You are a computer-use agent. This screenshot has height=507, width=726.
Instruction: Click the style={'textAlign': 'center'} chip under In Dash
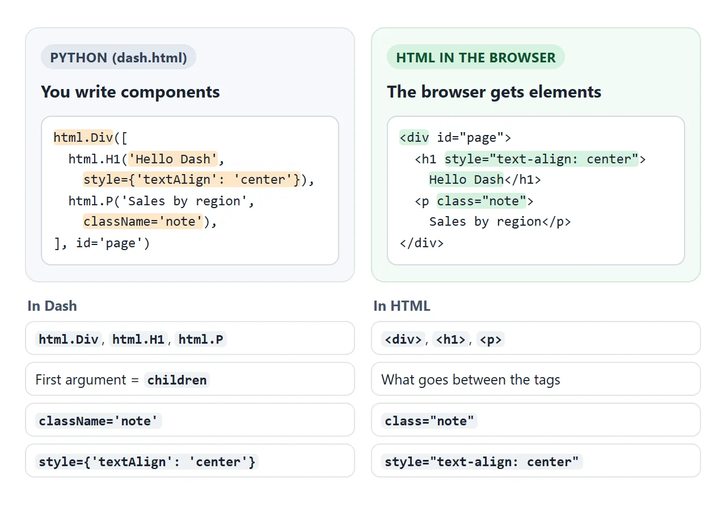[147, 462]
